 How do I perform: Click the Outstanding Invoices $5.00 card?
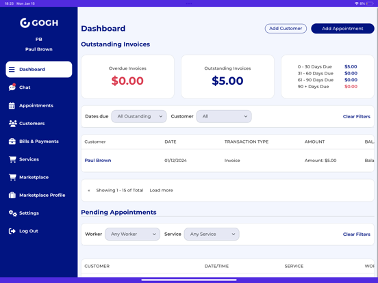click(x=227, y=77)
